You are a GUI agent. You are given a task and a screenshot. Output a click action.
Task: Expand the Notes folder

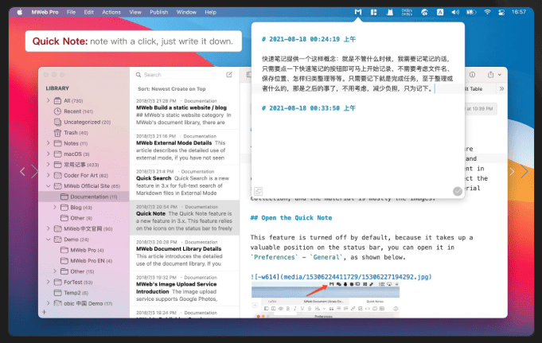tap(49, 143)
